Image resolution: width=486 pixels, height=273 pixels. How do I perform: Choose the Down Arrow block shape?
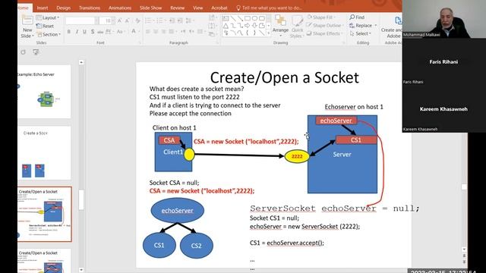pos(255,26)
